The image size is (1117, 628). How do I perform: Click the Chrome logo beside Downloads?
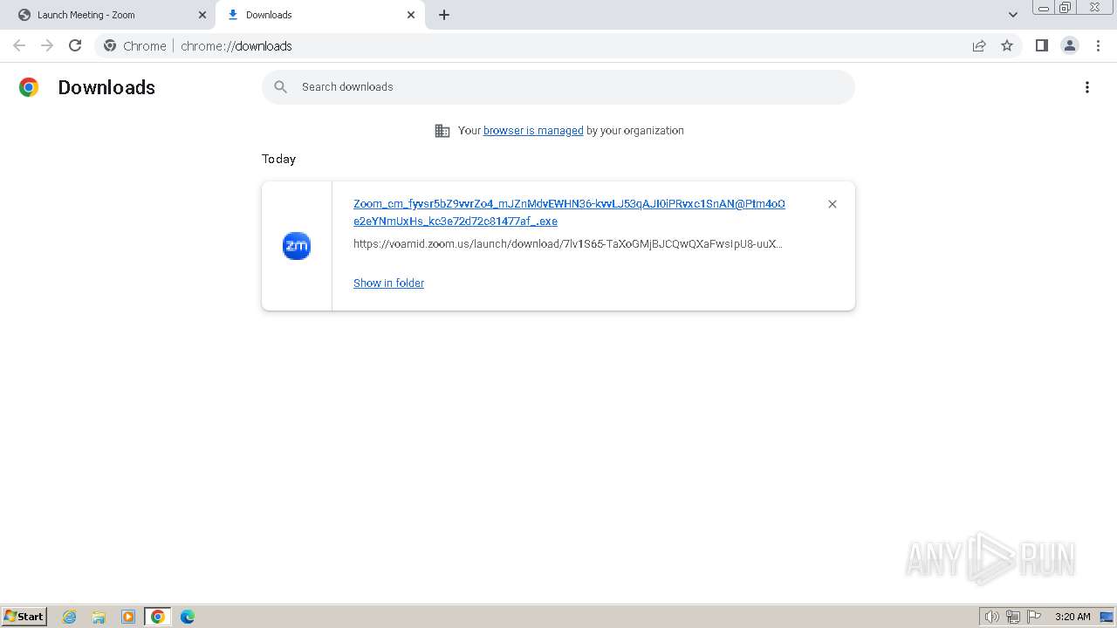29,87
